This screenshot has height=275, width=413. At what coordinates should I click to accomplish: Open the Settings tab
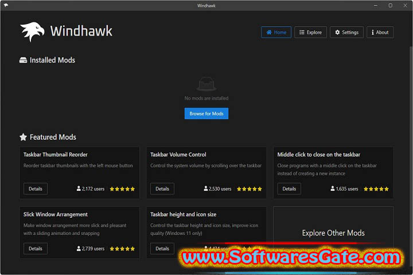pyautogui.click(x=346, y=32)
